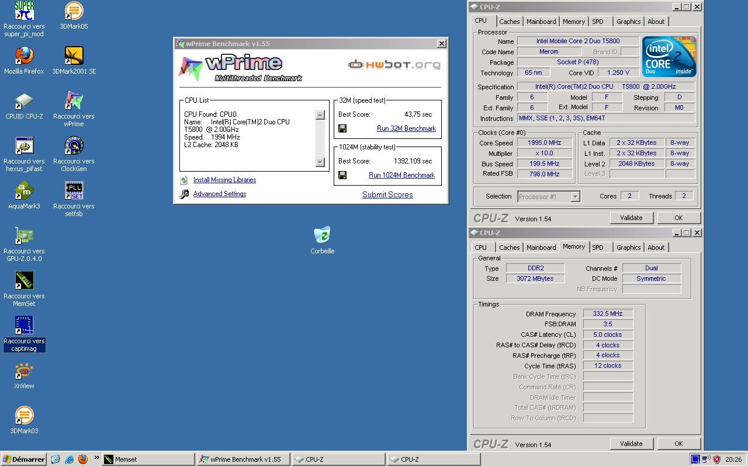Open the About tab in the upper CPU-Z
Screen dimensions: 748x467
[656, 22]
